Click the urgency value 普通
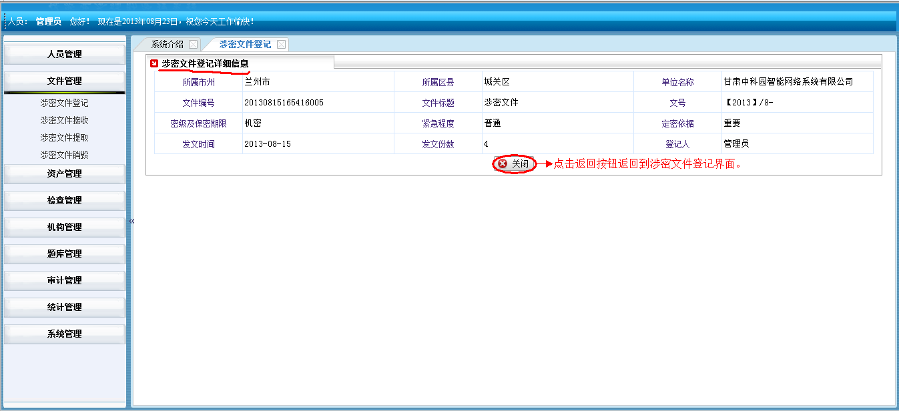The image size is (899, 411). pyautogui.click(x=492, y=123)
